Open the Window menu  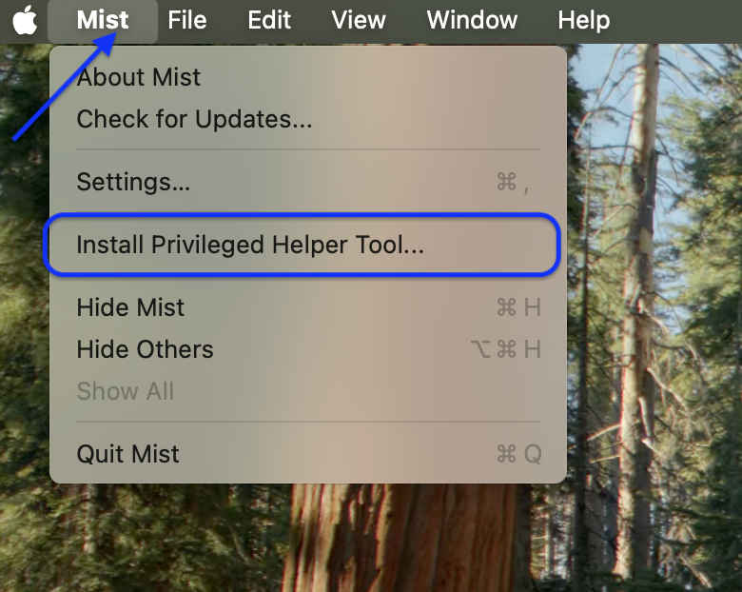point(472,20)
